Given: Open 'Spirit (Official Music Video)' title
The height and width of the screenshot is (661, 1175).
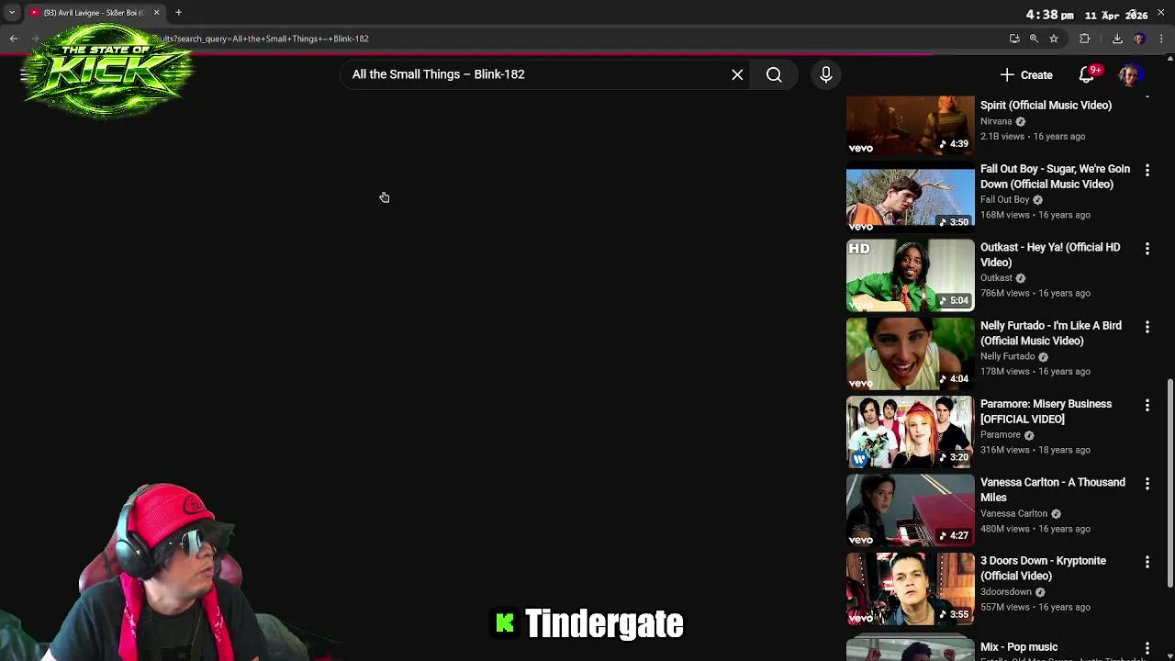Looking at the screenshot, I should pos(1046,105).
